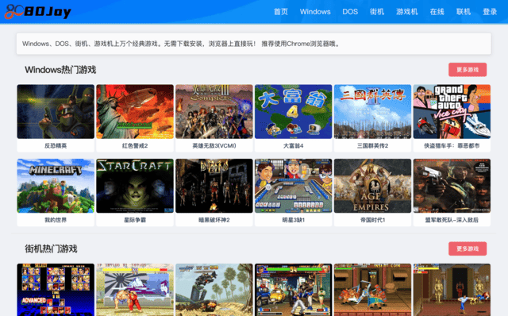This screenshot has width=508, height=316.
Task: Click the 暗黑破坏神2 title link
Action: click(x=214, y=220)
